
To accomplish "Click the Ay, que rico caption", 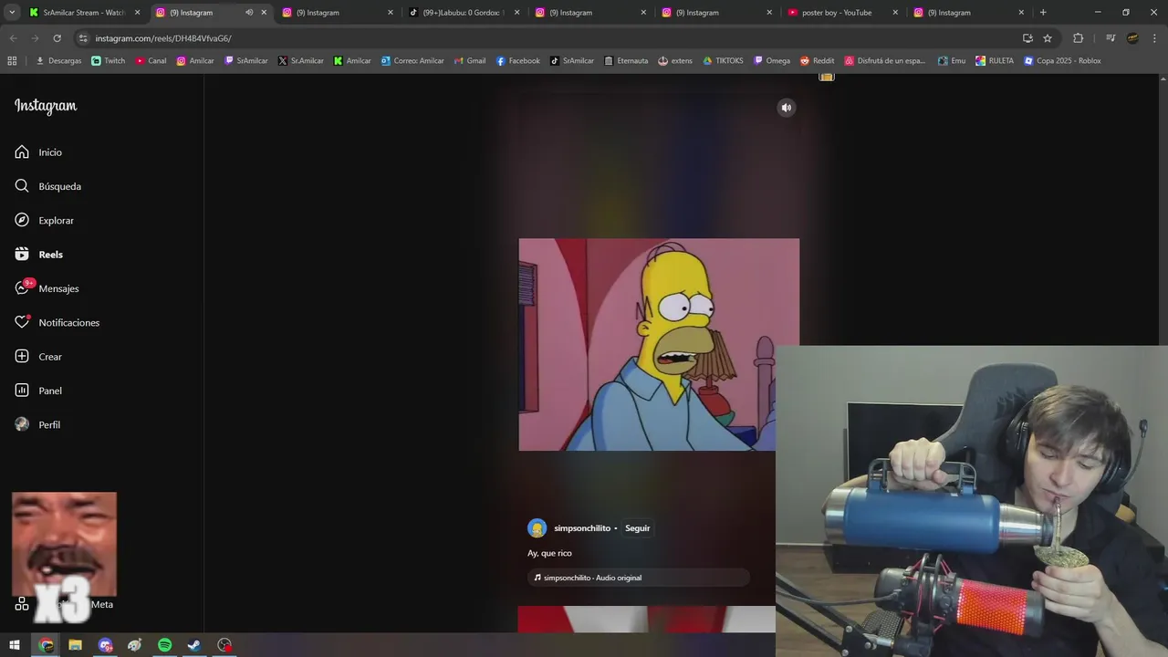I will [x=549, y=553].
